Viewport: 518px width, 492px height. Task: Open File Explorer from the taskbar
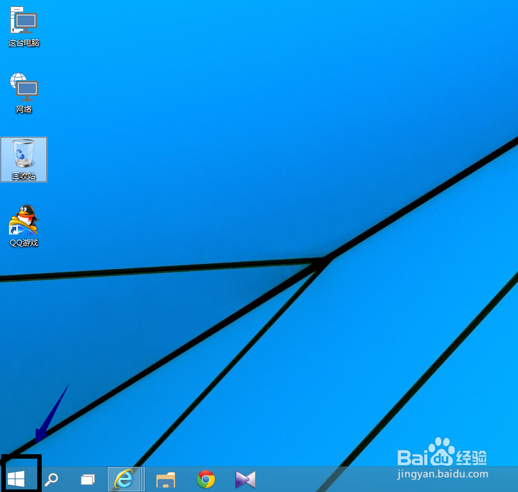click(165, 479)
